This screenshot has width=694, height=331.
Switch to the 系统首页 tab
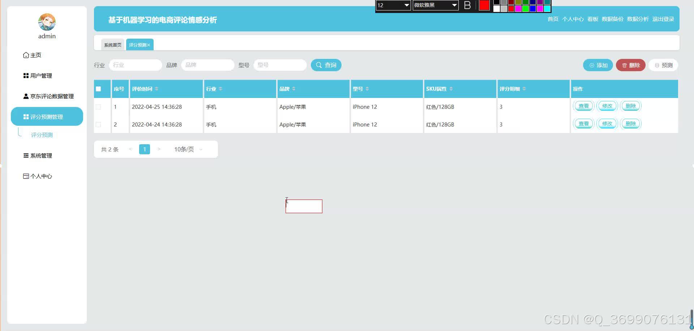[113, 45]
